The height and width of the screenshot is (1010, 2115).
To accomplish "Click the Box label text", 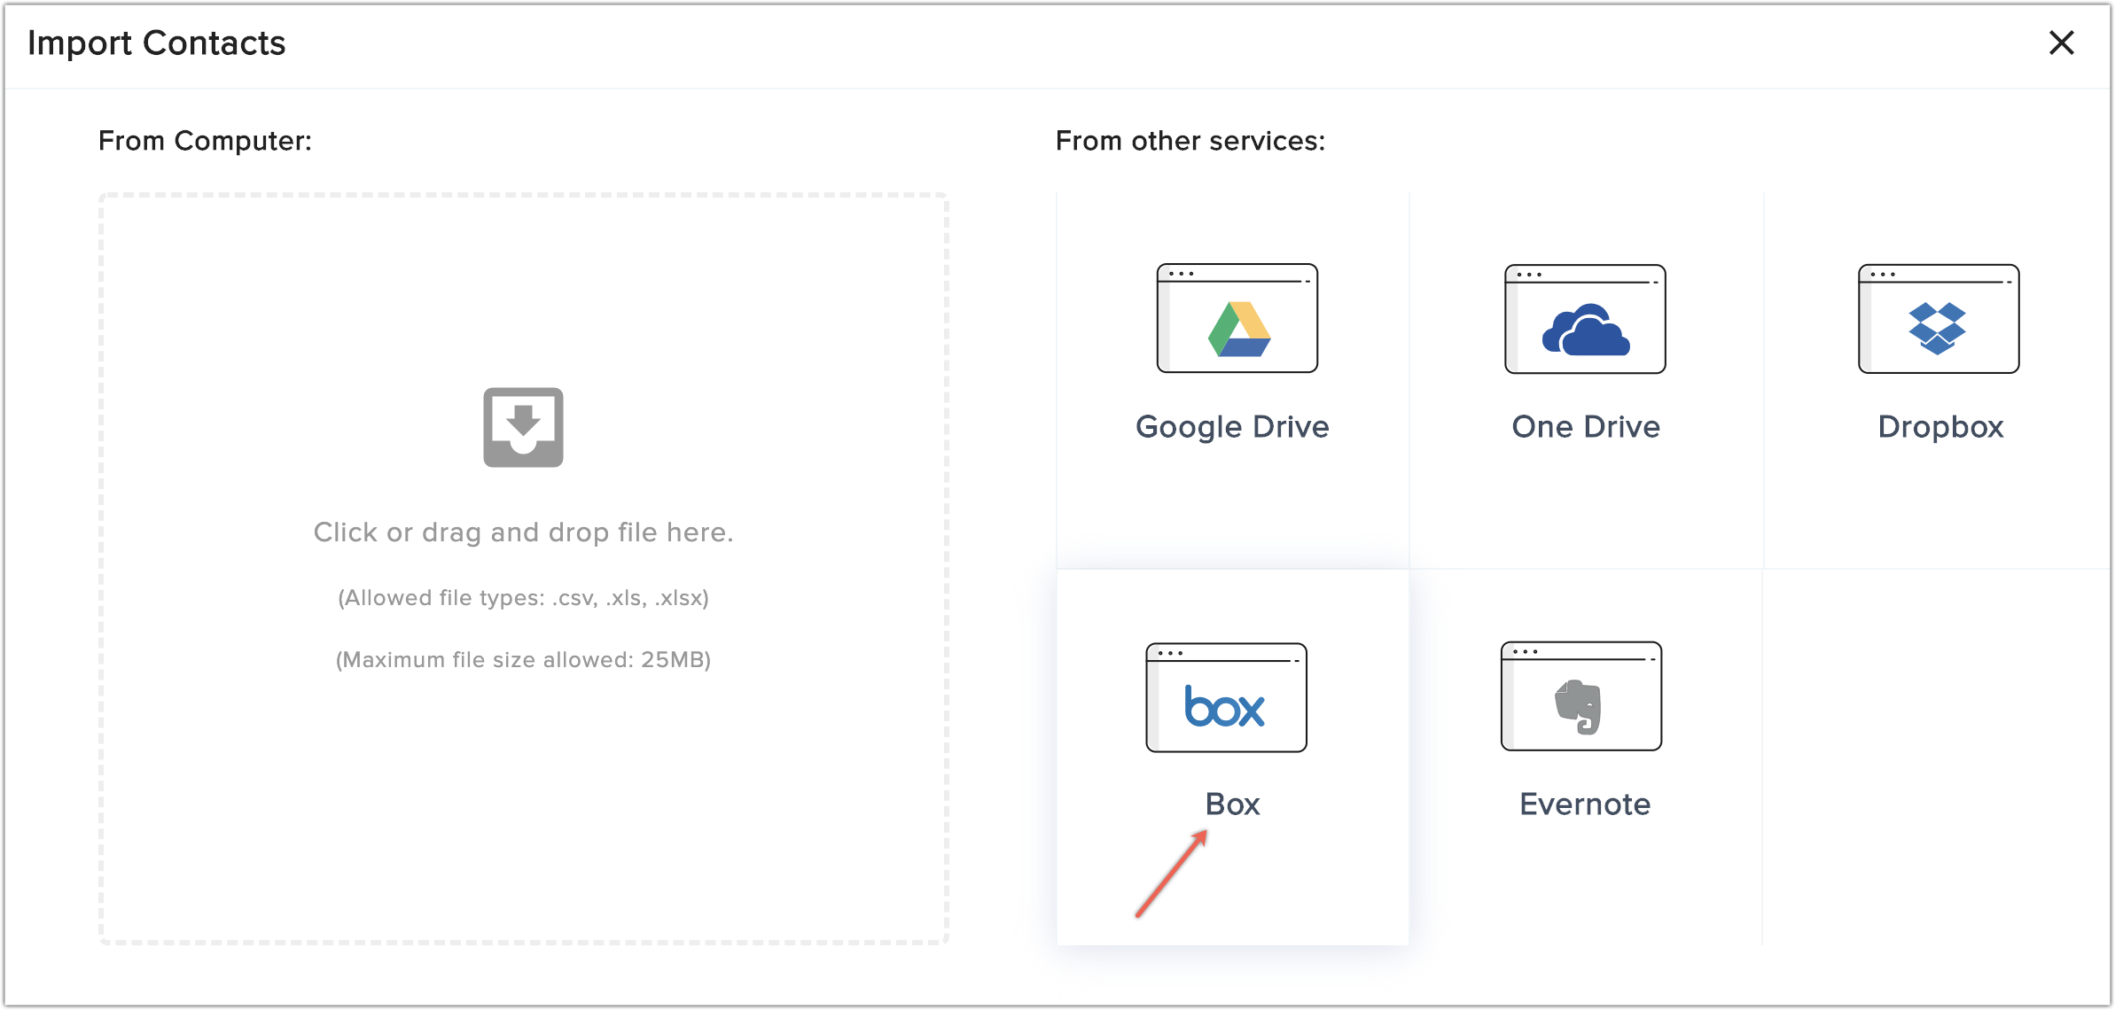I will [1232, 804].
